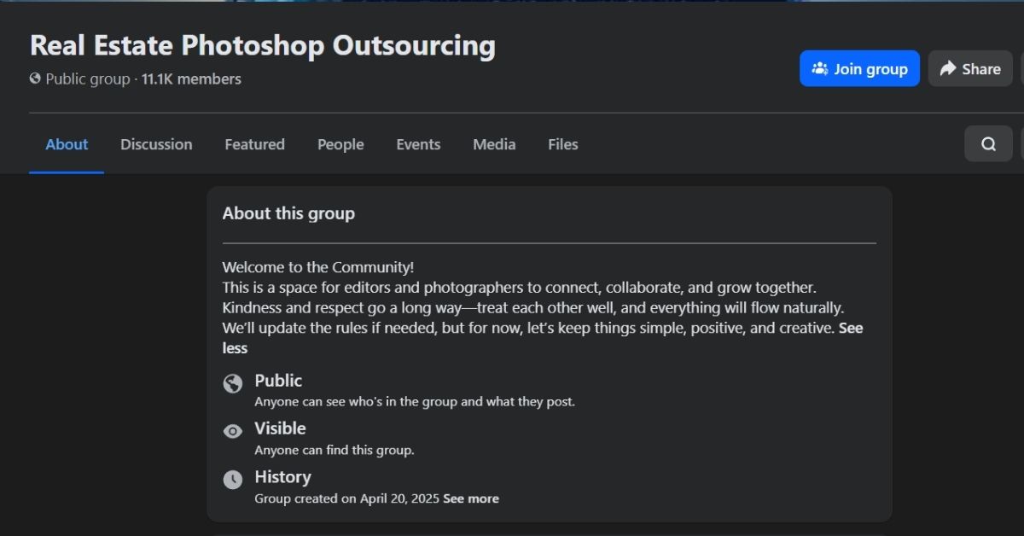Click the eye icon next to Visible
The height and width of the screenshot is (536, 1024).
[233, 432]
